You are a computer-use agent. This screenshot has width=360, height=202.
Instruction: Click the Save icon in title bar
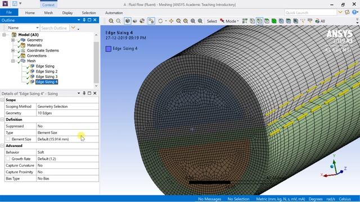pos(15,4)
